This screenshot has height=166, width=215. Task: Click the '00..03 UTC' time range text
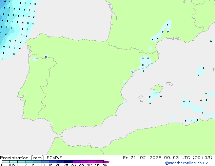click(177, 158)
